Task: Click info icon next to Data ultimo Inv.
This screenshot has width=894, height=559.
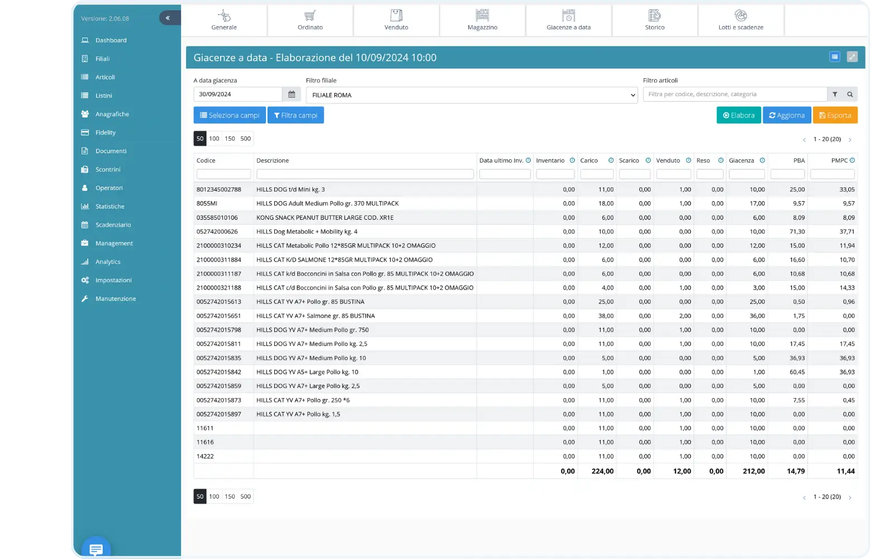Action: (x=528, y=160)
